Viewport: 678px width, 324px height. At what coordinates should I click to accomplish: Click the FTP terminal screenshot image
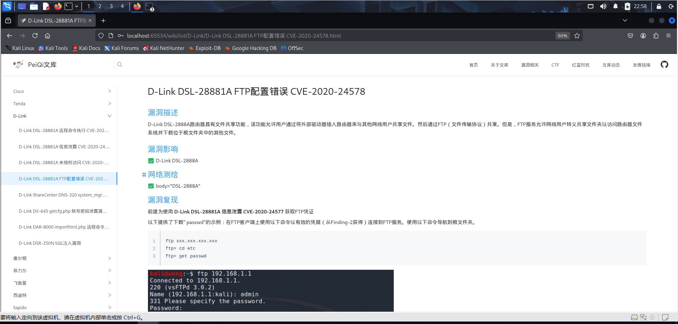tap(270, 291)
